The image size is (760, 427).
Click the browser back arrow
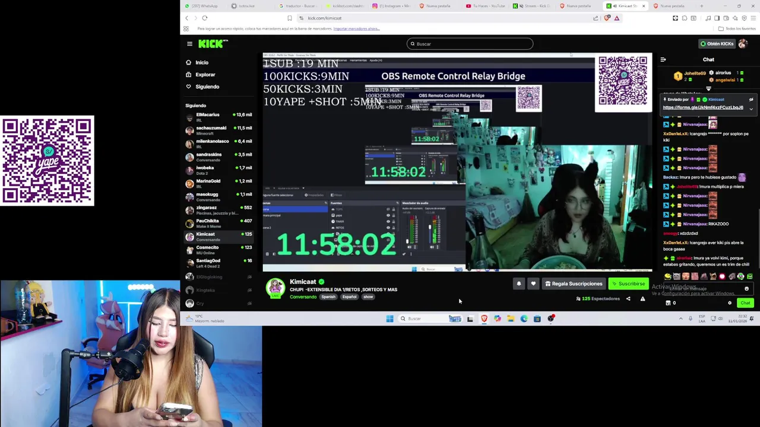point(186,18)
